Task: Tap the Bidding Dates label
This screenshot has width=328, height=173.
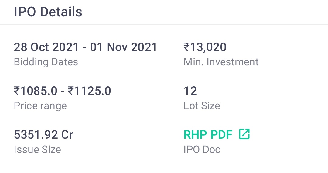Action: click(46, 62)
